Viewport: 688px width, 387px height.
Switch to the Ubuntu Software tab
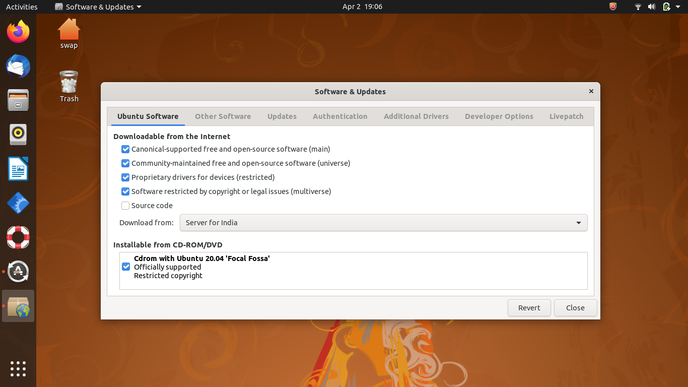click(148, 116)
